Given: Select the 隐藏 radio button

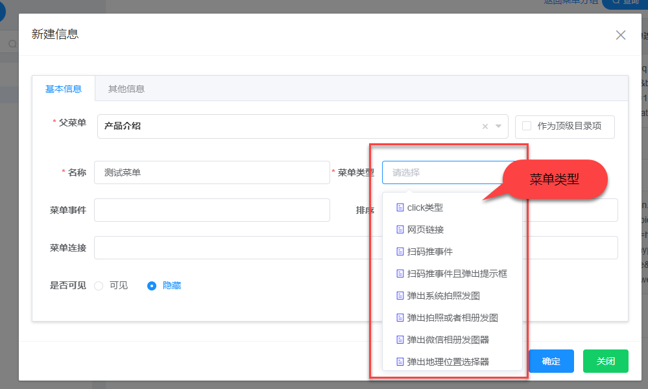Looking at the screenshot, I should [x=152, y=286].
